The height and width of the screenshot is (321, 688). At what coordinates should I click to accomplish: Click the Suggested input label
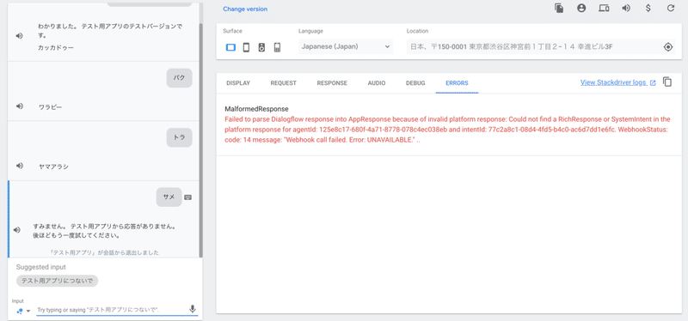41,267
